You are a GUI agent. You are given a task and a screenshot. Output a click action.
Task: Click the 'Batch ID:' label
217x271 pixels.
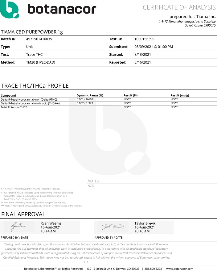pyautogui.click(x=9, y=39)
